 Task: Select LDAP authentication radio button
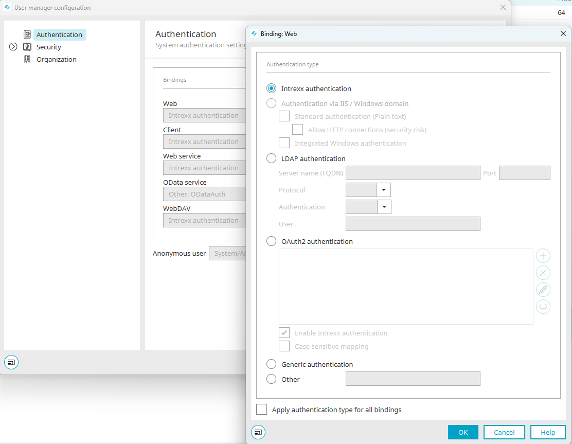(x=271, y=158)
